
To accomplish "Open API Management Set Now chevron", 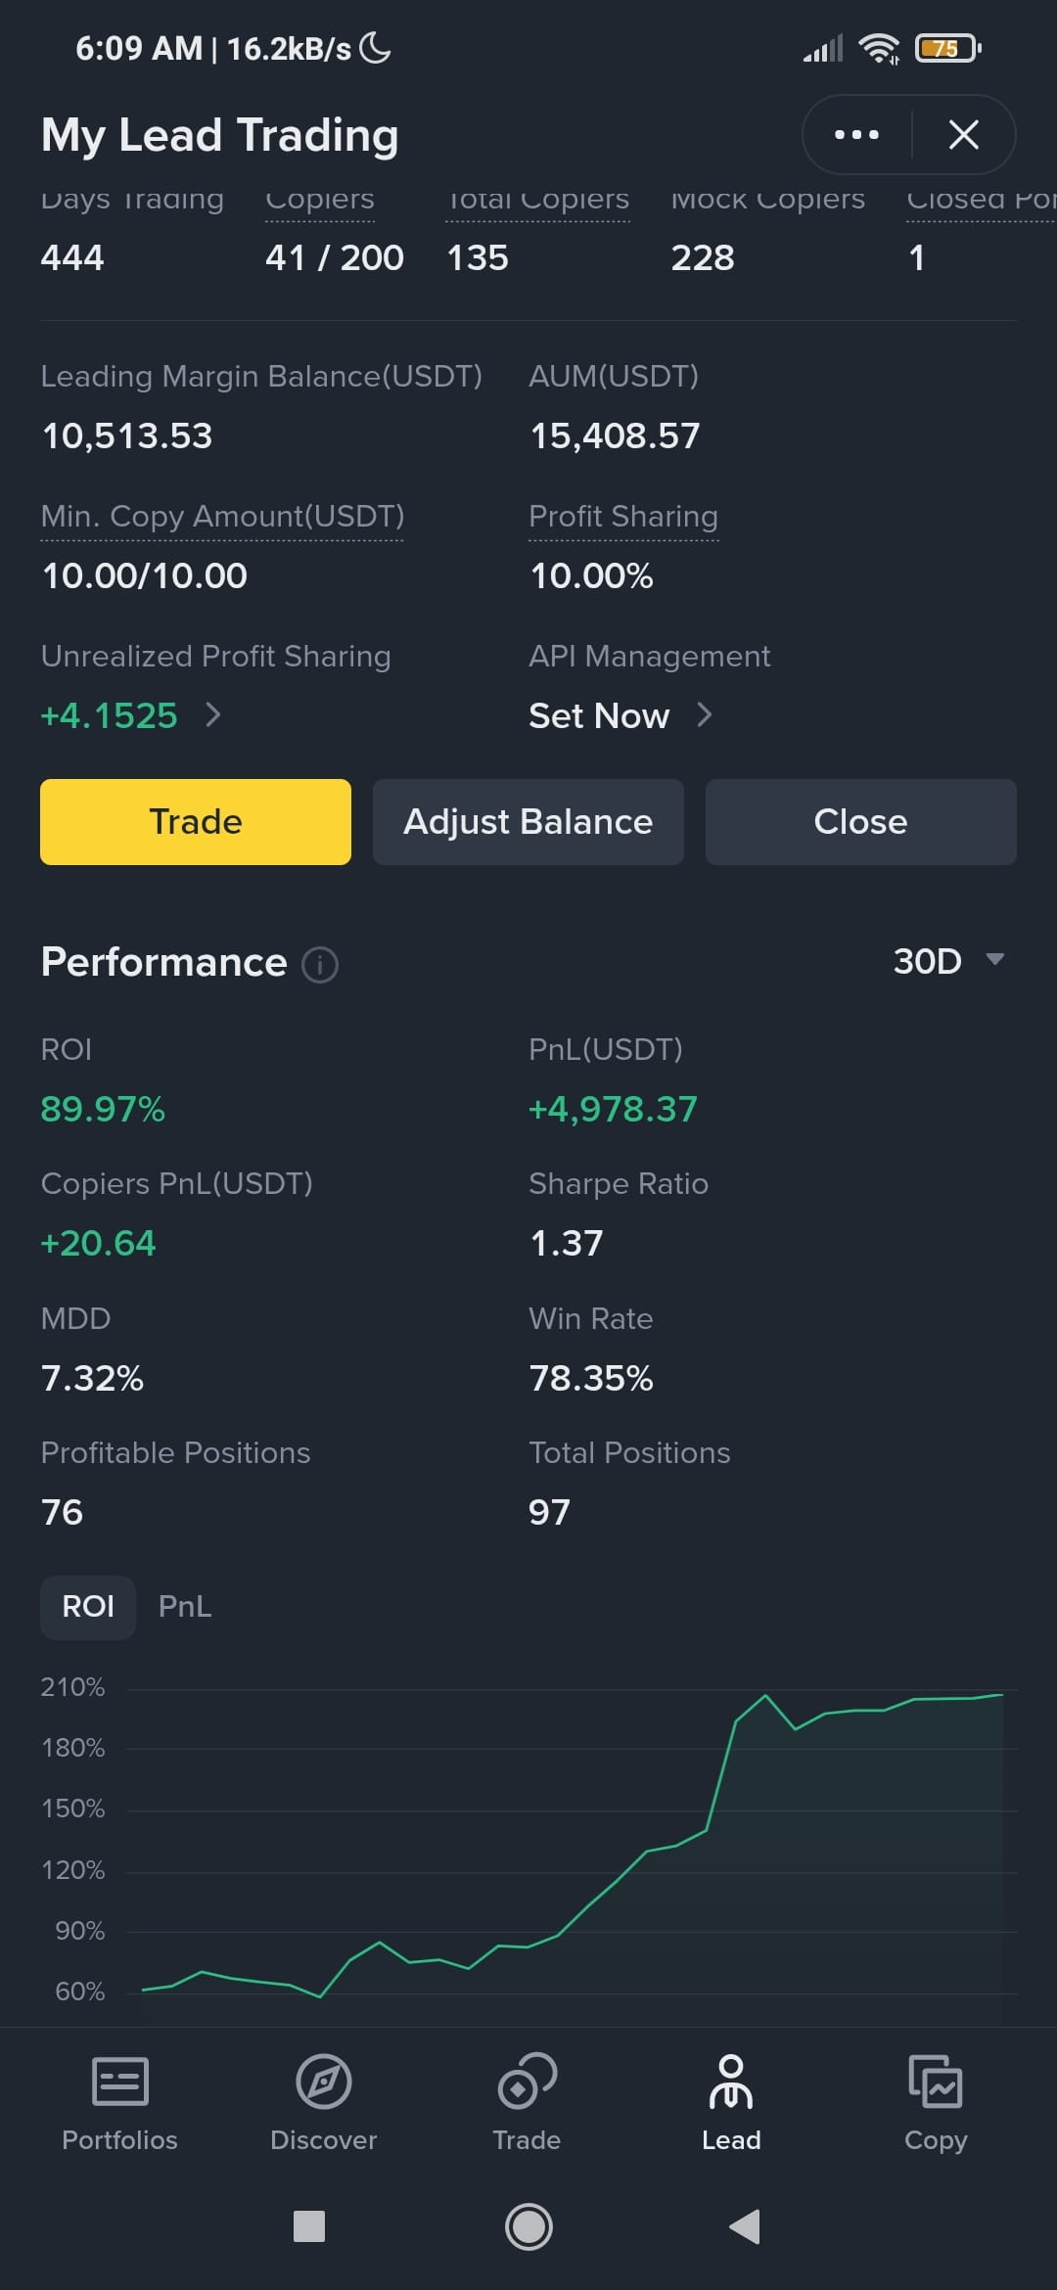I will [704, 715].
